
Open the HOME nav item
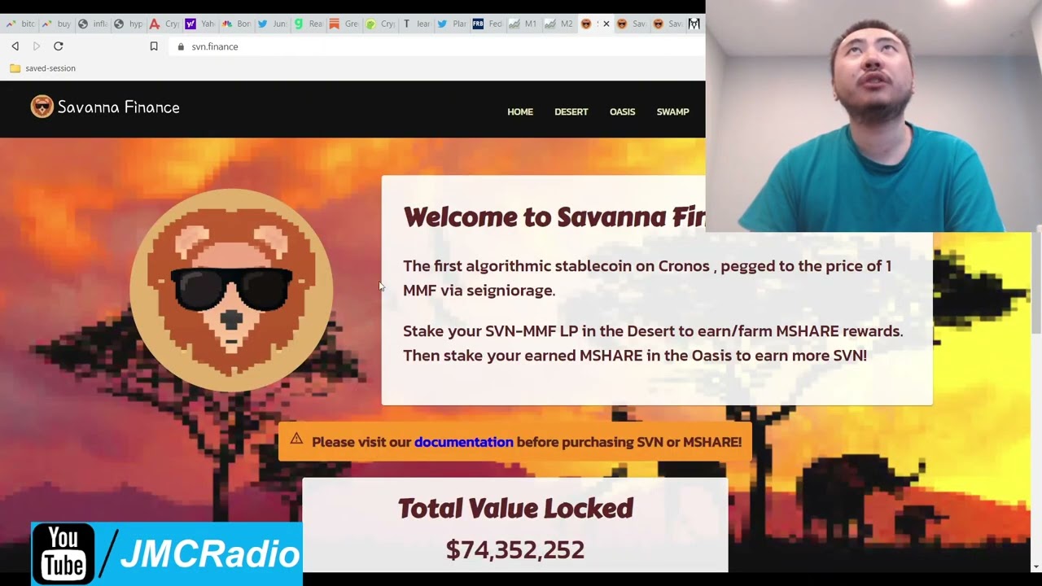tap(520, 112)
